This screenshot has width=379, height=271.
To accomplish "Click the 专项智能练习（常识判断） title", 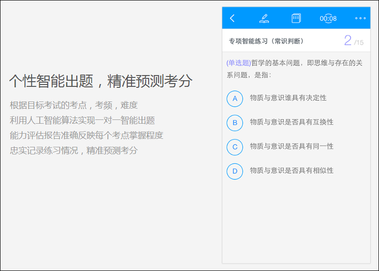I will [x=266, y=42].
